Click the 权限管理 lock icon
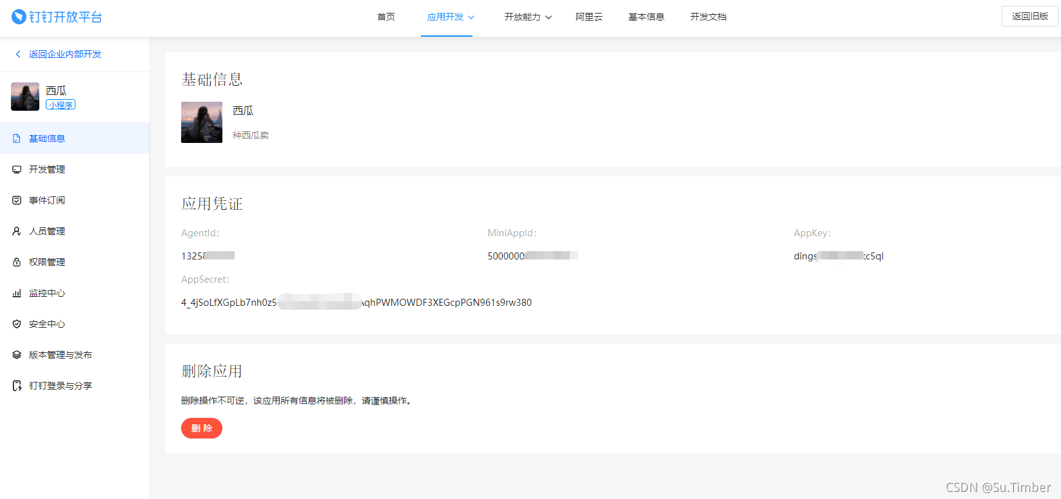 [x=17, y=262]
